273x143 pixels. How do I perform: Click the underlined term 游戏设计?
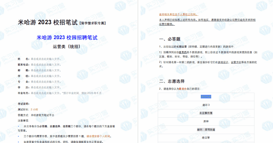click(x=223, y=62)
